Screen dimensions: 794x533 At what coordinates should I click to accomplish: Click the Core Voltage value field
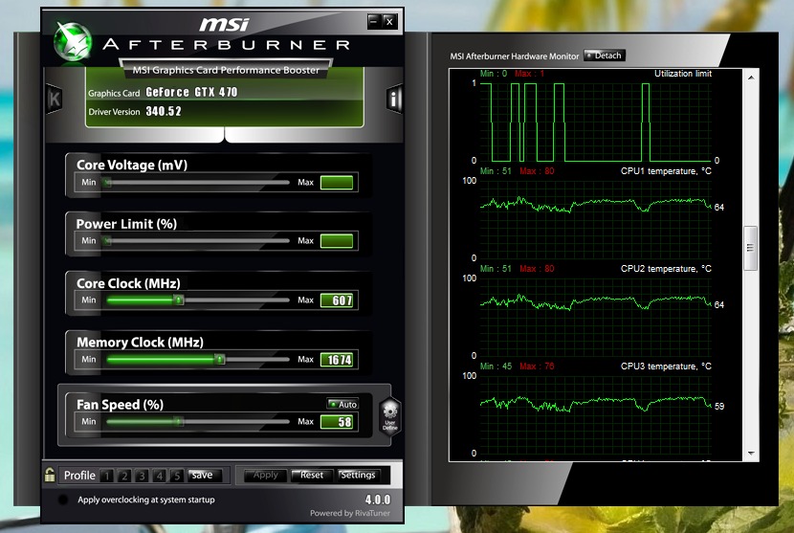(337, 183)
